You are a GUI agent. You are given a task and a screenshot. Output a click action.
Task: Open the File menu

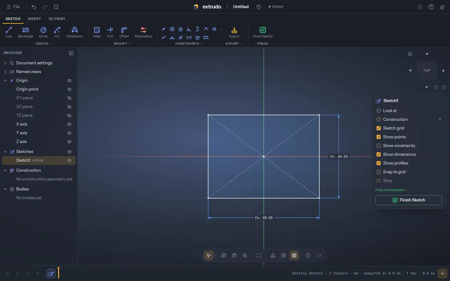(x=13, y=7)
